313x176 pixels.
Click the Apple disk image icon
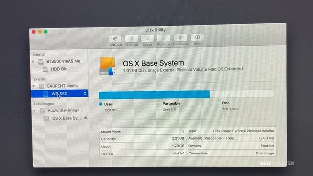42,110
